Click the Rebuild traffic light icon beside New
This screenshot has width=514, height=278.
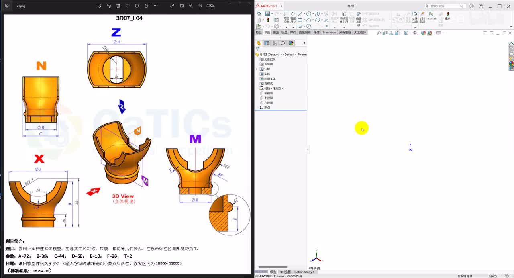pos(267,20)
